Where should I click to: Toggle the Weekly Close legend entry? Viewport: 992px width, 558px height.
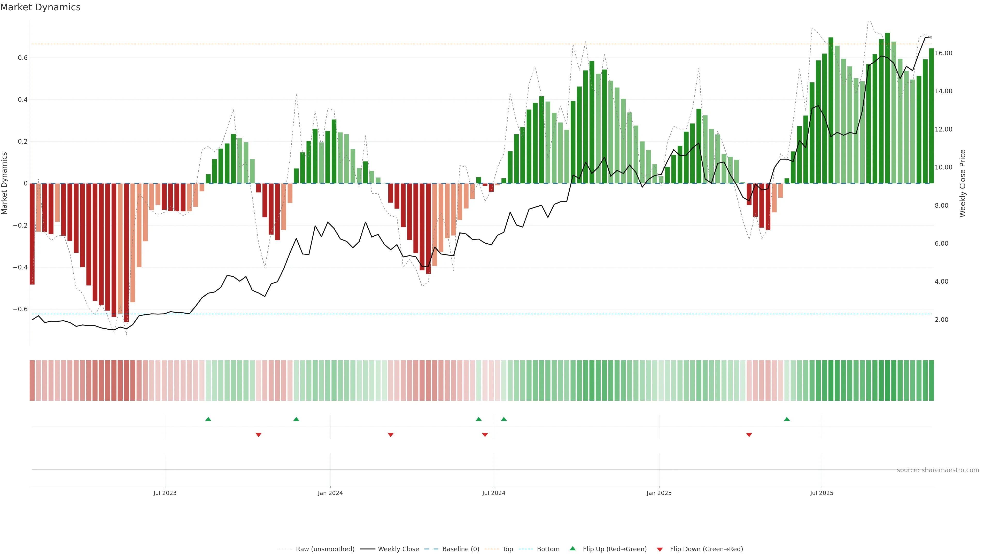398,549
